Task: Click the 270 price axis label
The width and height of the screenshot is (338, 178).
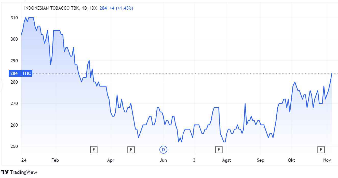Action: click(x=14, y=103)
